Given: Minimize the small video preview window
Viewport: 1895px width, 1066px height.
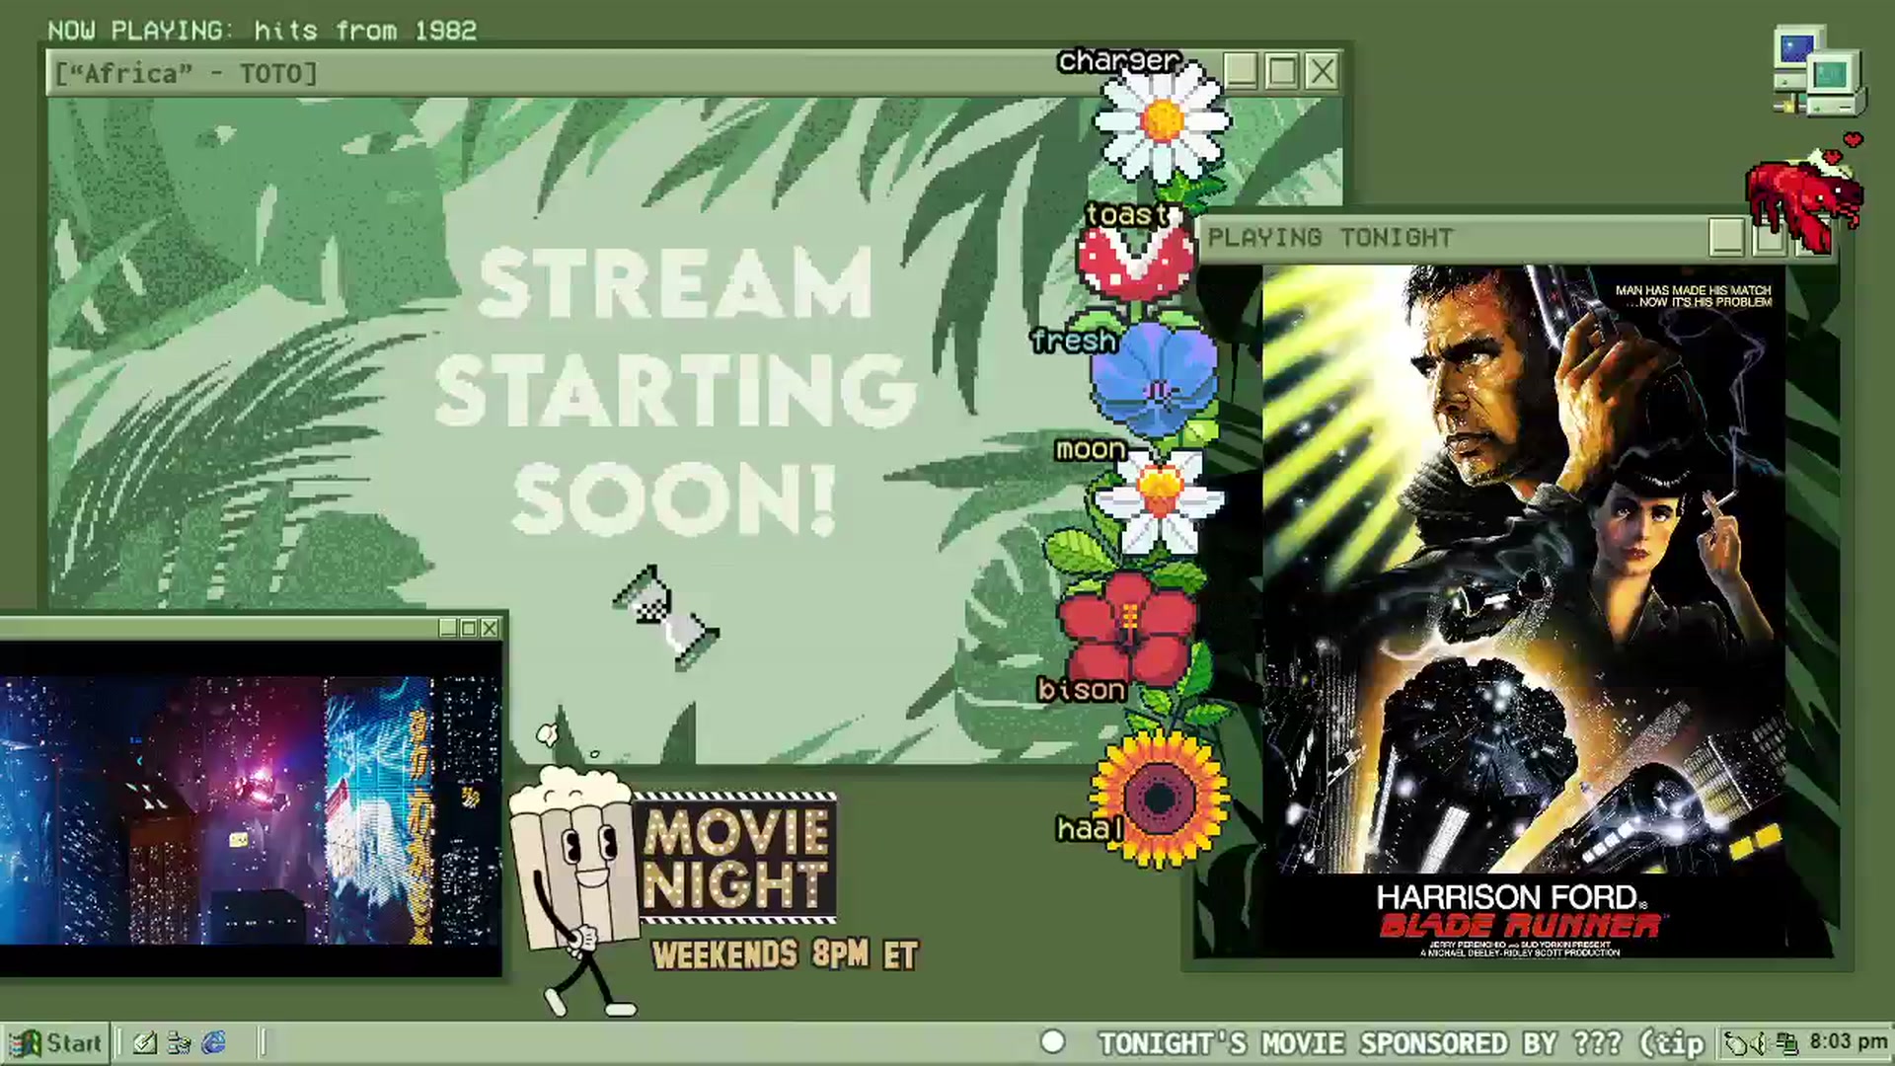Looking at the screenshot, I should 448,628.
